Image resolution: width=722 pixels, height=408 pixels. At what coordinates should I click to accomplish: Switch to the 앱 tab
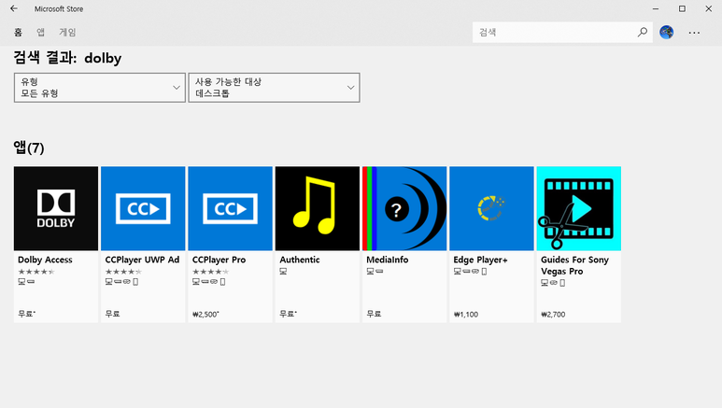[x=40, y=33]
